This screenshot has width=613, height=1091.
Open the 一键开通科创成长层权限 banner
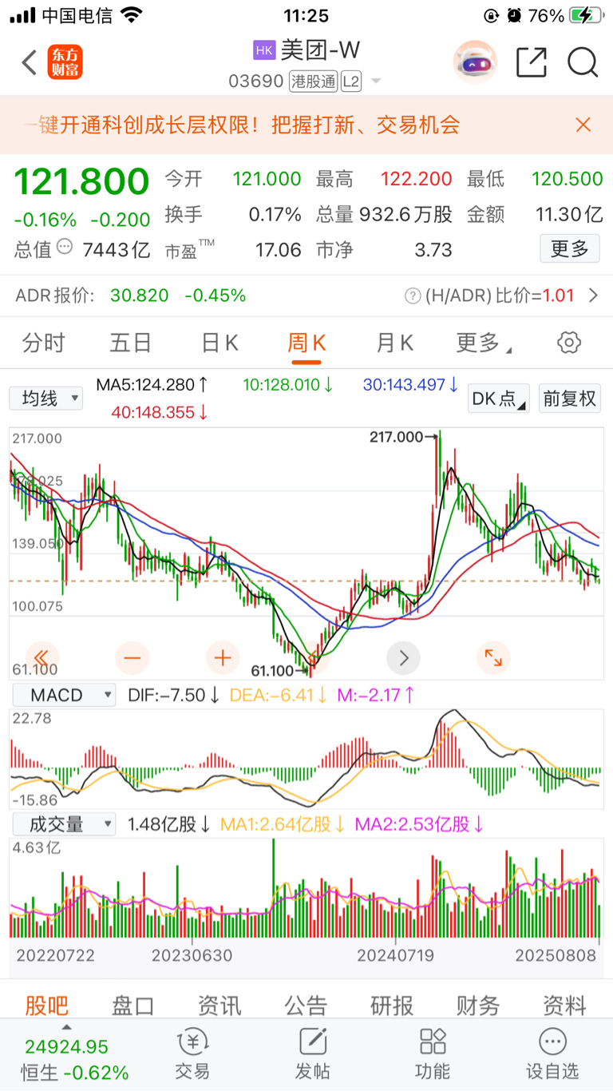243,125
